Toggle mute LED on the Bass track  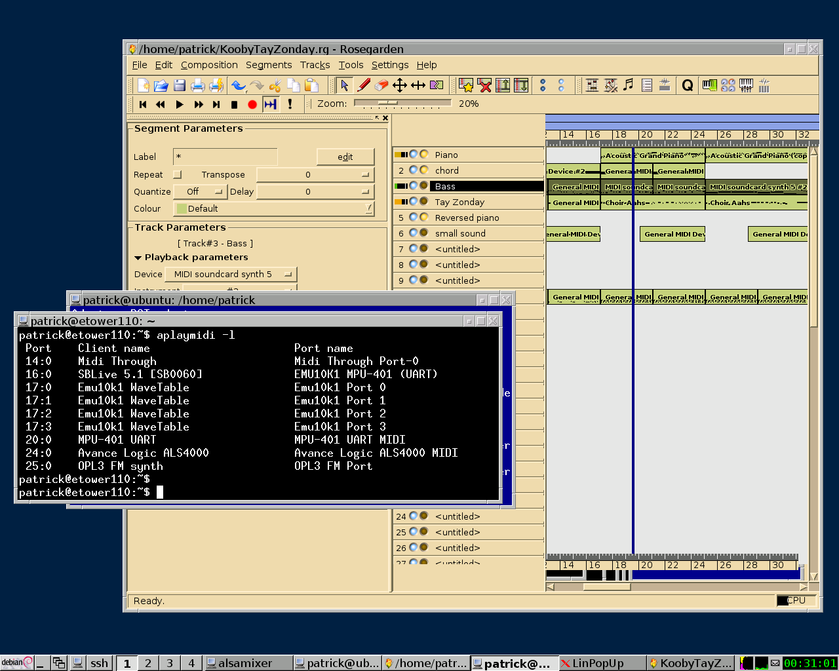tap(414, 186)
